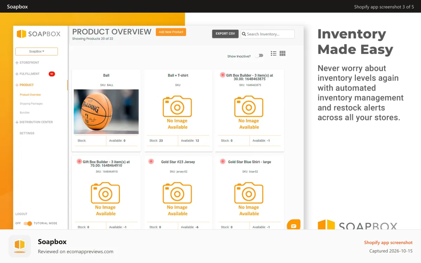Click the Ball + T-shirt product title
This screenshot has width=421, height=263.
pyautogui.click(x=178, y=75)
